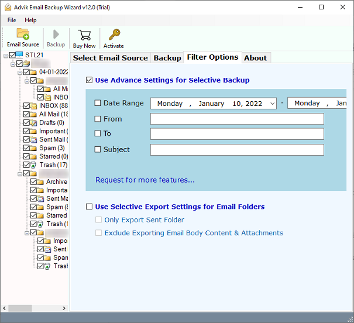The width and height of the screenshot is (354, 323).
Task: Click the 04-01-2022 folder icon
Action: coord(33,72)
